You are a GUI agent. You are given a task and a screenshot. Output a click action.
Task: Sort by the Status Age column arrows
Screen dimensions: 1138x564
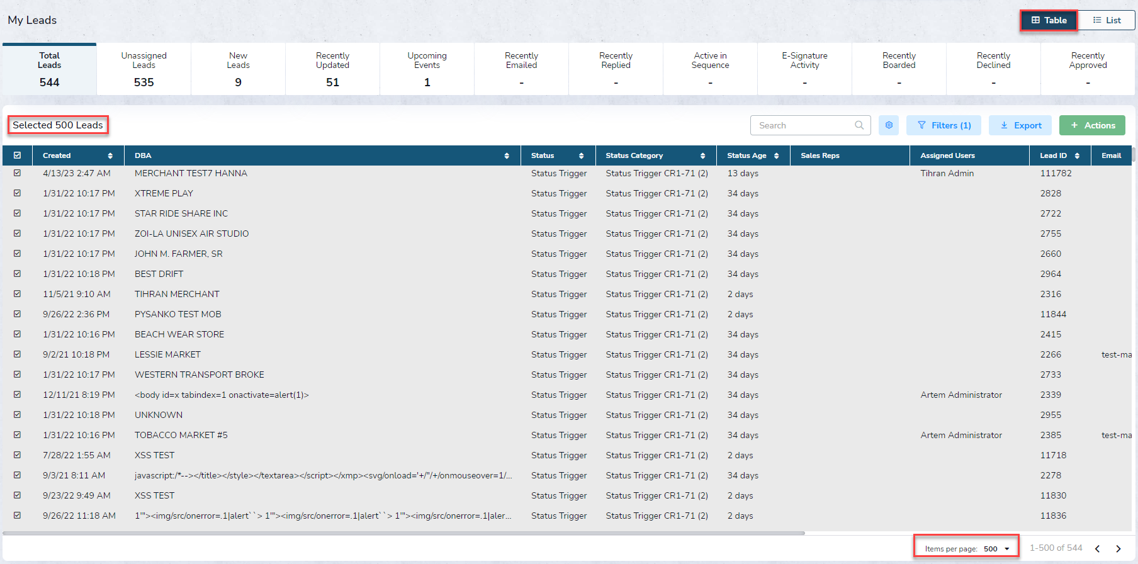777,155
